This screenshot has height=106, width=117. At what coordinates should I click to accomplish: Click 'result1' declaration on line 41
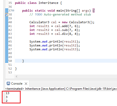[x=43, y=26]
